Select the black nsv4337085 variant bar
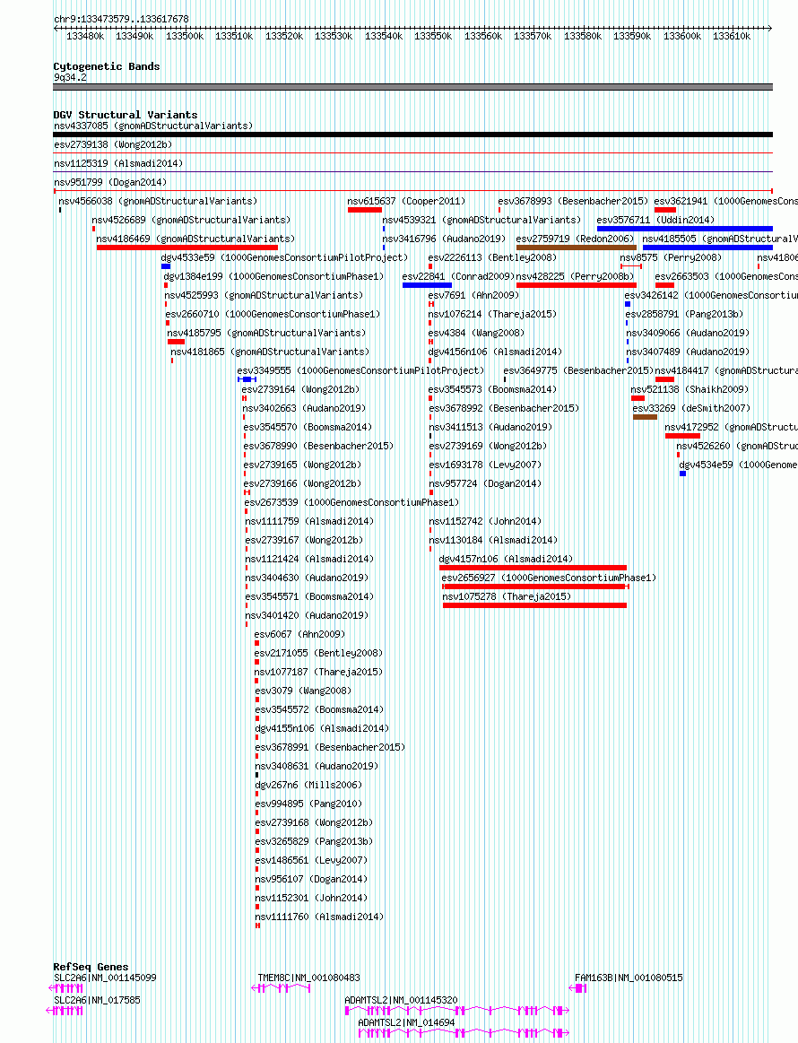Image resolution: width=798 pixels, height=1043 pixels. pyautogui.click(x=413, y=135)
